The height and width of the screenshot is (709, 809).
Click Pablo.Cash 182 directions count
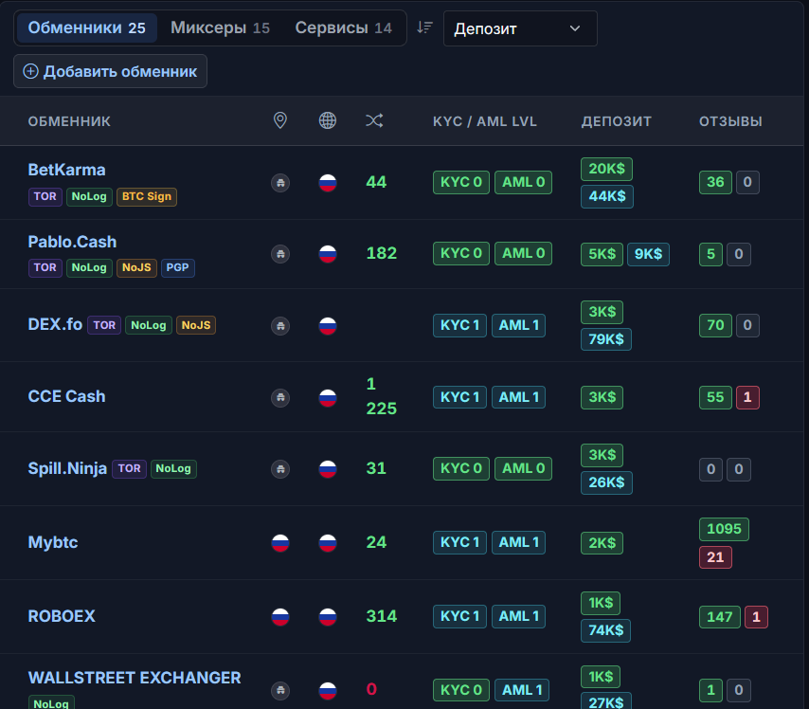pyautogui.click(x=381, y=253)
